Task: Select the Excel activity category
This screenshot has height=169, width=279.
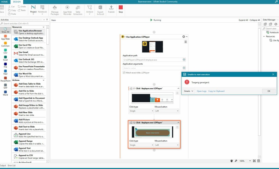Action: pos(5,58)
